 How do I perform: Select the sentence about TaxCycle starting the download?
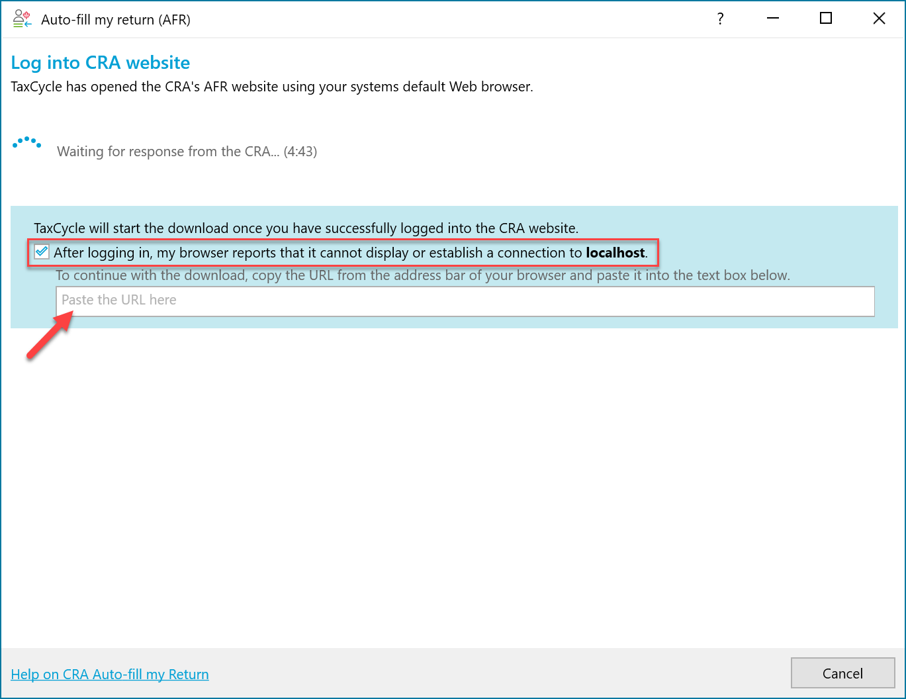coord(306,228)
